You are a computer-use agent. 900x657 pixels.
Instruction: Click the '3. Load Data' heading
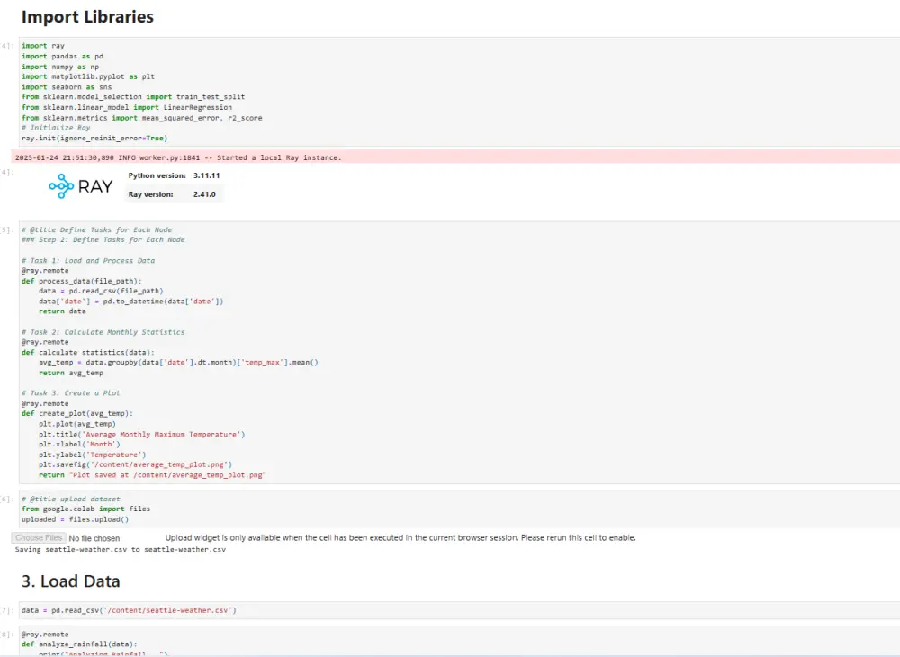(70, 581)
